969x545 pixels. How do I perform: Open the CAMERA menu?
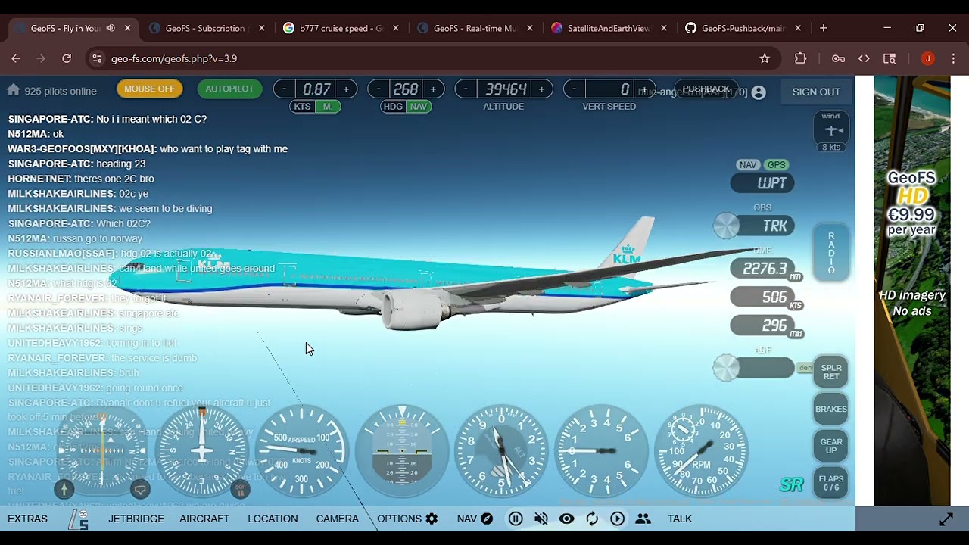[338, 519]
